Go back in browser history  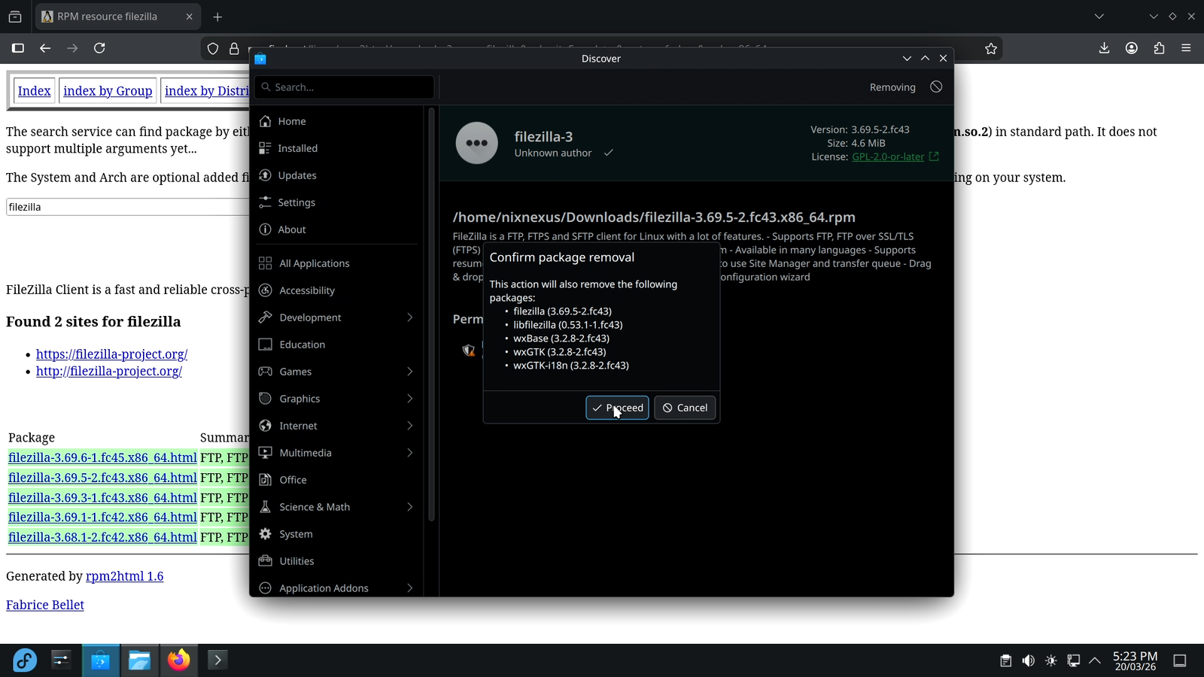[x=45, y=48]
